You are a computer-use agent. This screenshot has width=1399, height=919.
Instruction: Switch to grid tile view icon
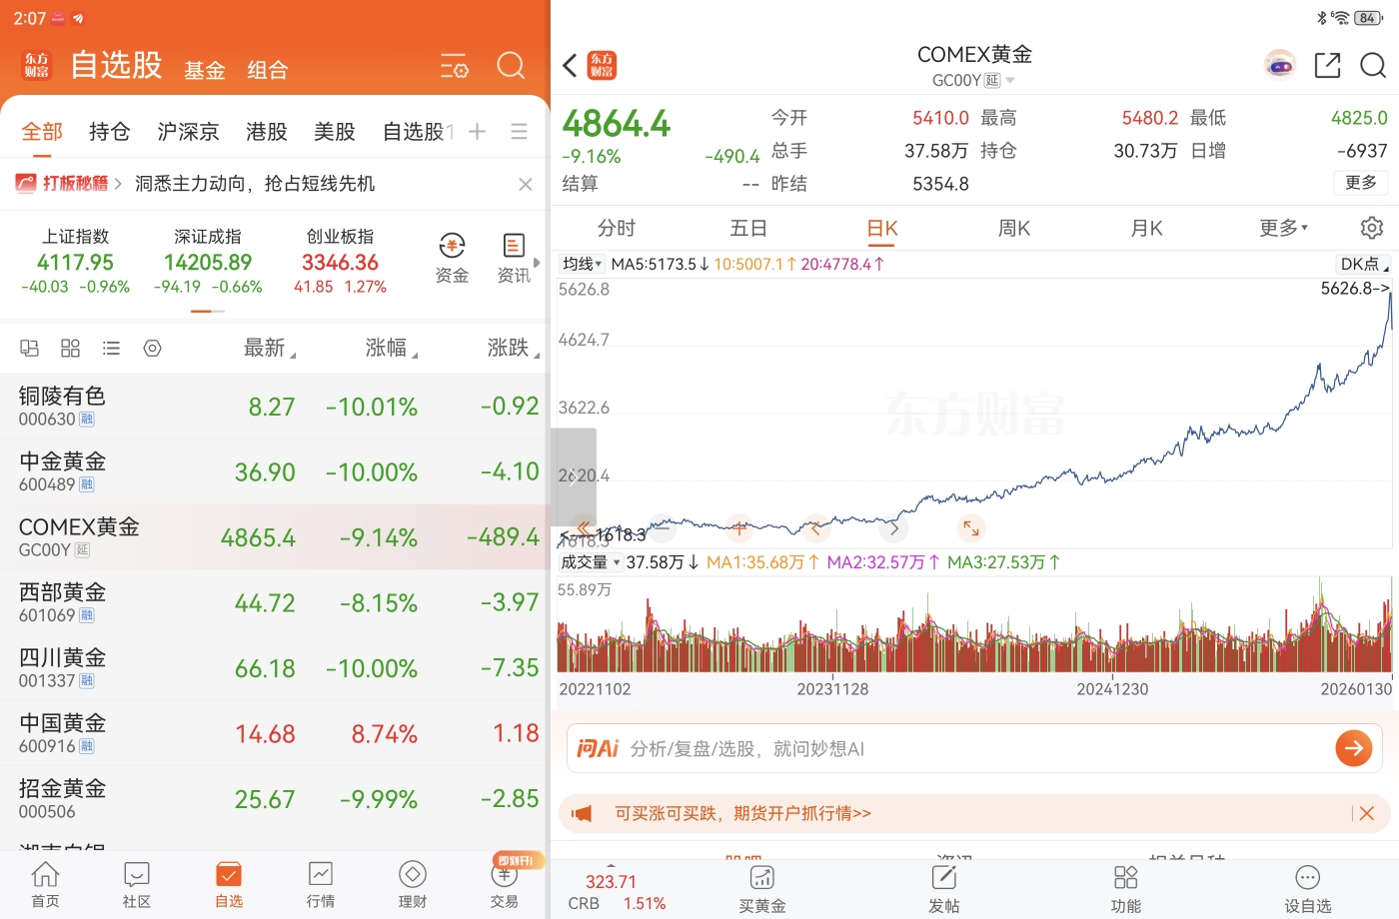click(70, 348)
